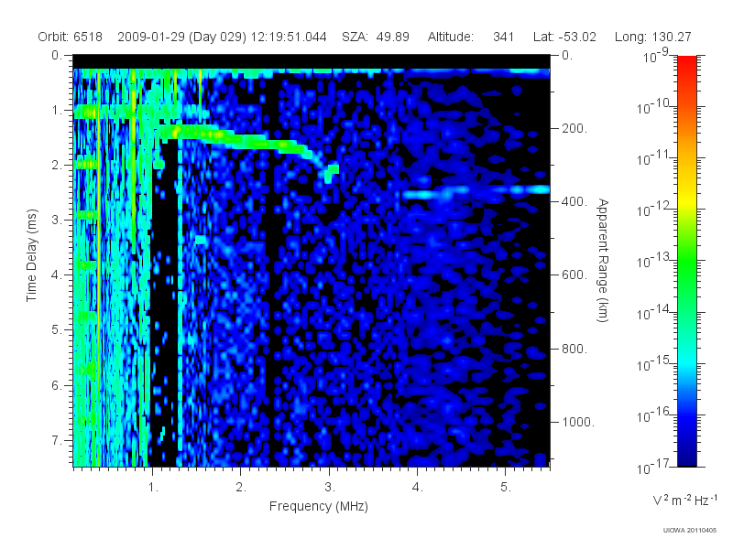Click the 2. tick label on frequency axis

241,488
